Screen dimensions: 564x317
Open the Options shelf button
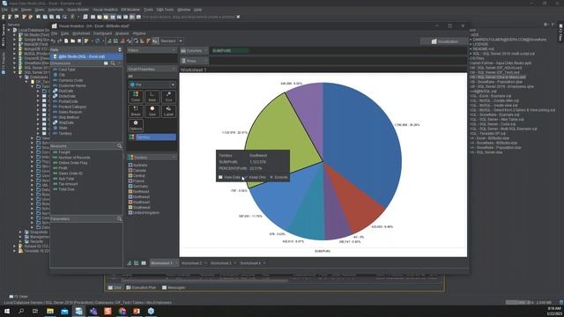pos(136,125)
